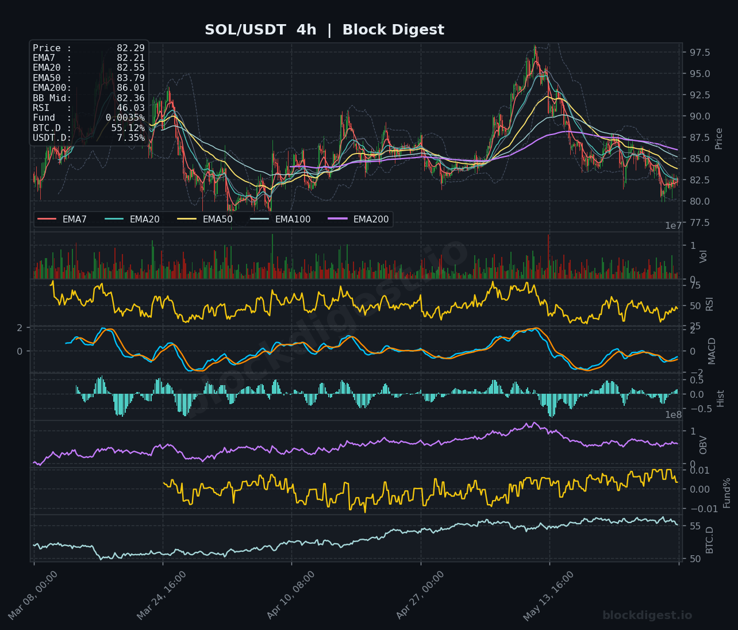Viewport: 738px width, 630px height.
Task: Click the MACD axis label
Action: coord(712,351)
